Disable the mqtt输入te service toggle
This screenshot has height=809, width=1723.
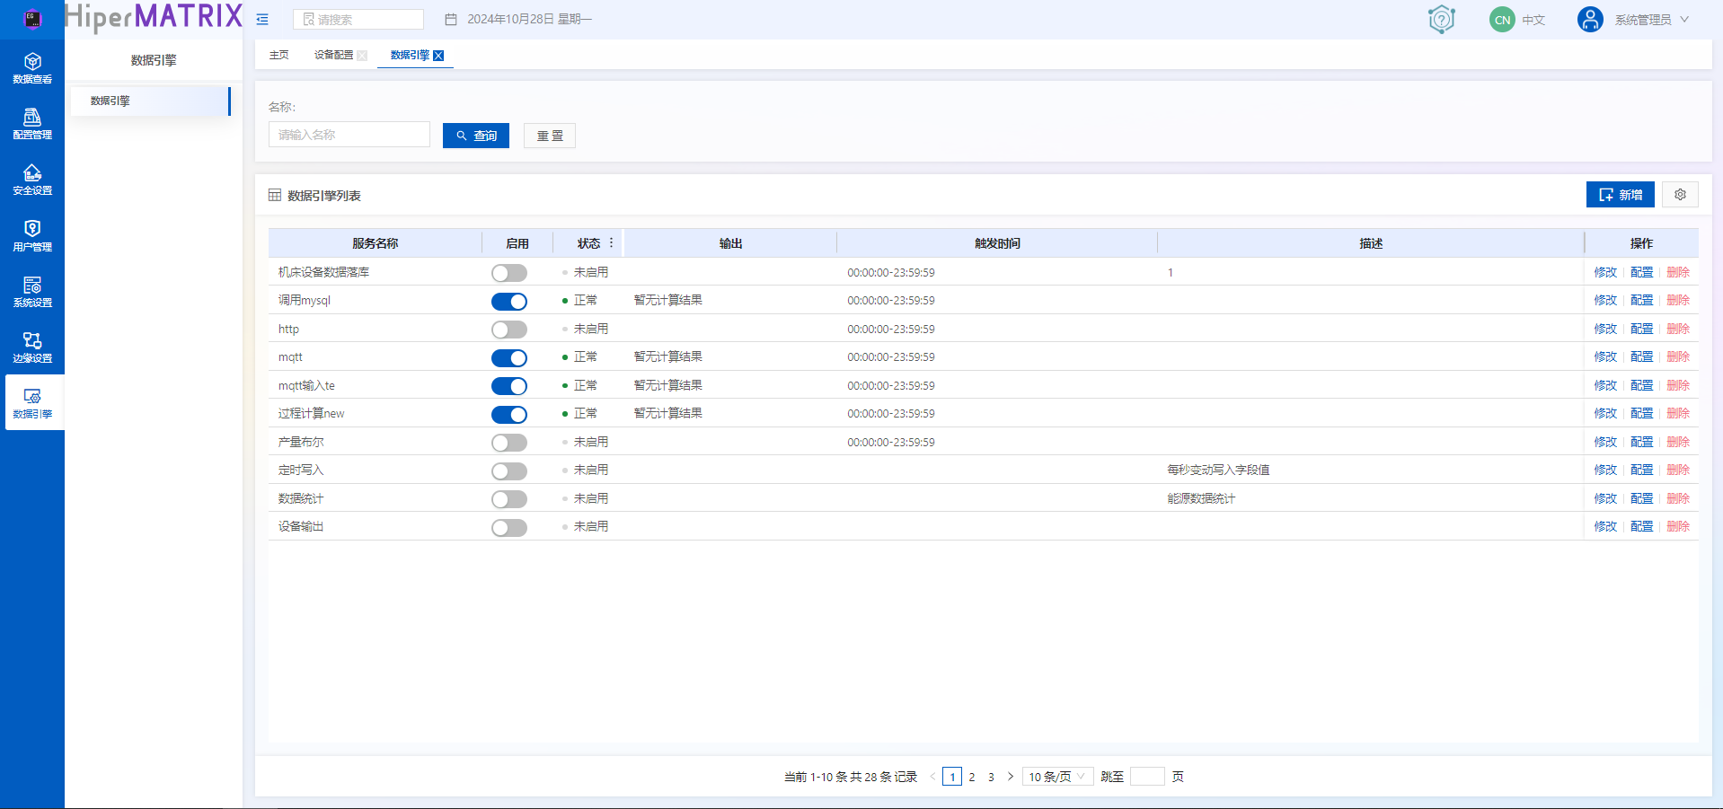pyautogui.click(x=509, y=386)
